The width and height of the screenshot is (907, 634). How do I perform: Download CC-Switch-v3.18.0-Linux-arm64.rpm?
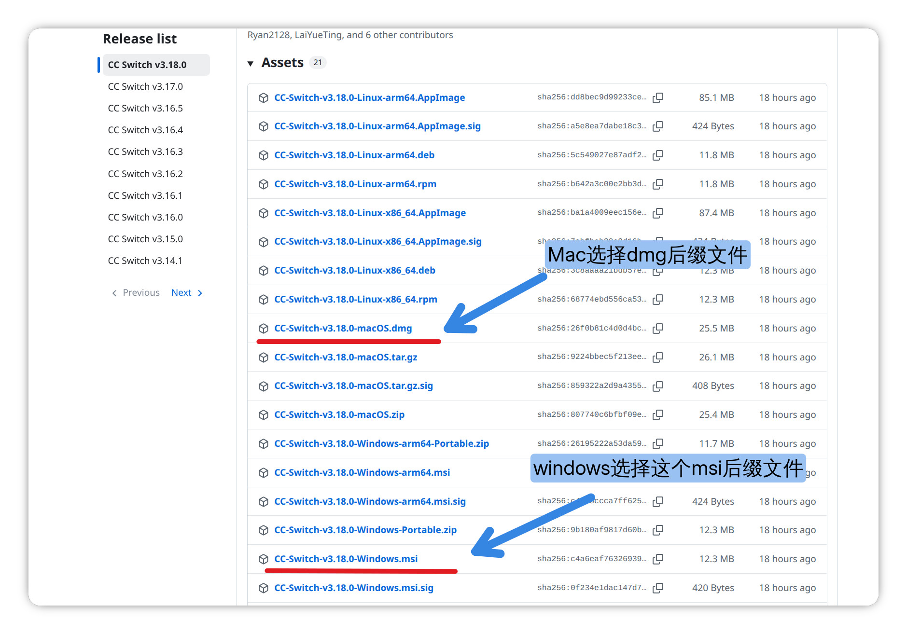355,184
